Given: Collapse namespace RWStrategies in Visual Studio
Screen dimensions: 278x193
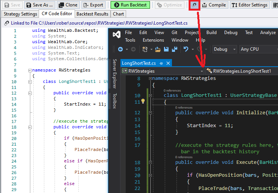Looking at the screenshot, I should [150, 78].
